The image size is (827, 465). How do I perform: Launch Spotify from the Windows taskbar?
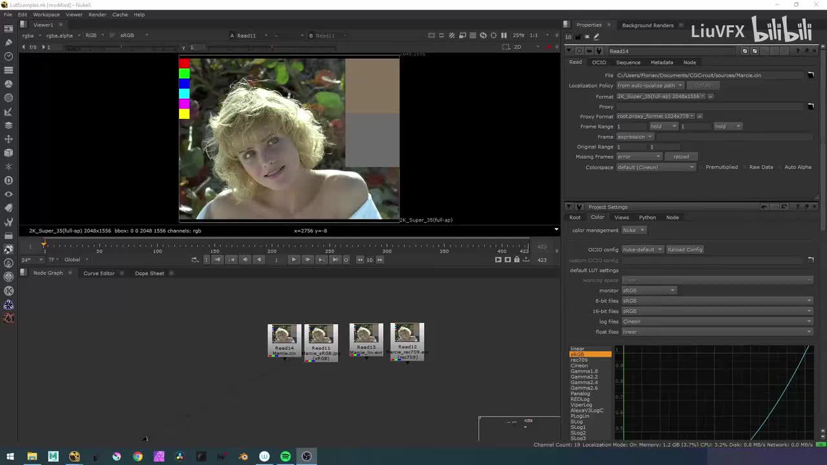(x=286, y=457)
